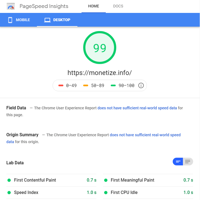This screenshot has height=200, width=200.
Task: Click the First Contentful Paint metric row
Action: click(52, 180)
